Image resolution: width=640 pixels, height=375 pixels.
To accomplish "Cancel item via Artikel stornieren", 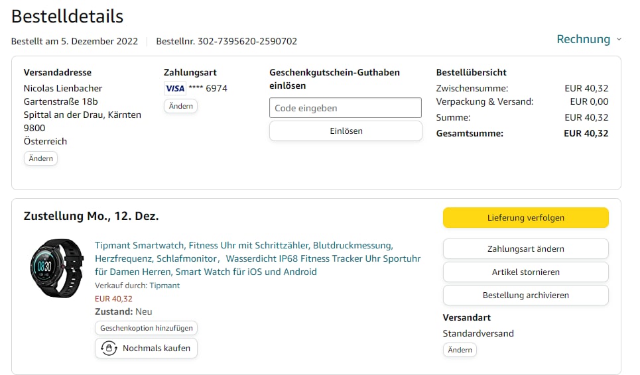I will click(525, 272).
